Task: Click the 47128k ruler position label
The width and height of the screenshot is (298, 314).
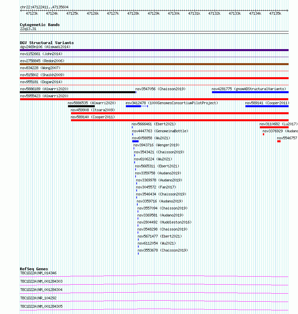Action: [133, 13]
